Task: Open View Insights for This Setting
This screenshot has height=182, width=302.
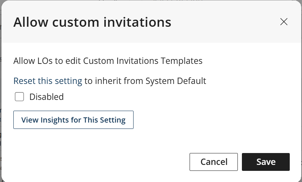Action: pos(73,120)
